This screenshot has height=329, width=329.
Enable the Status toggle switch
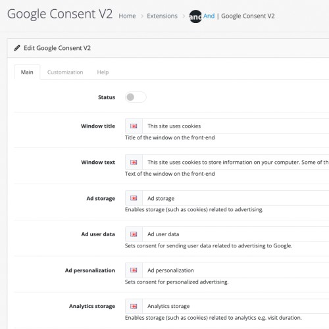[136, 97]
